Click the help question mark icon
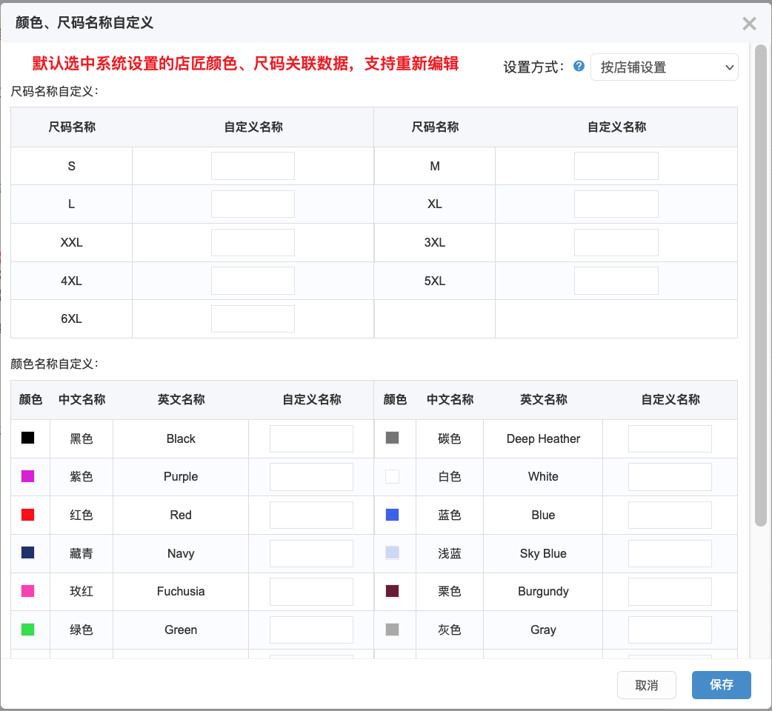The width and height of the screenshot is (772, 711). (579, 66)
